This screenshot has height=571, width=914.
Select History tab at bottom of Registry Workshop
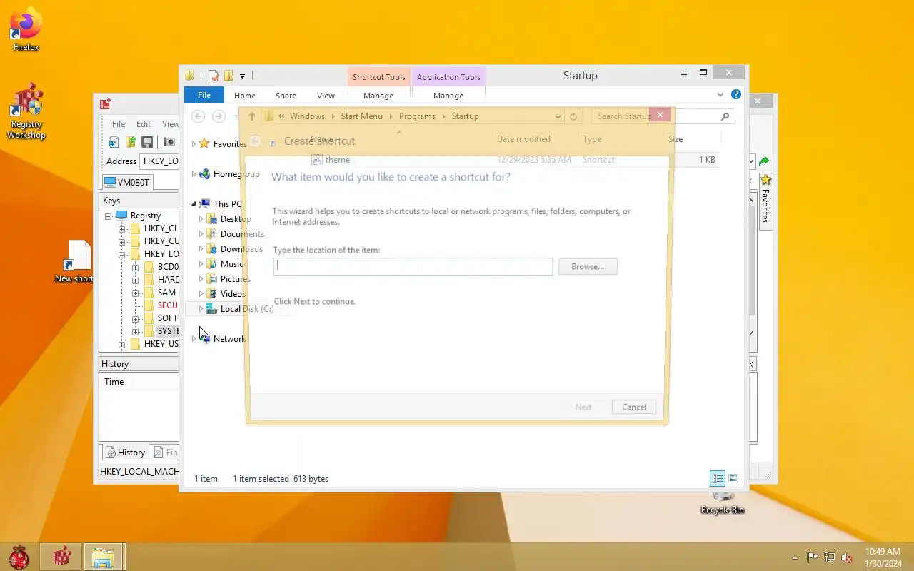tap(126, 452)
